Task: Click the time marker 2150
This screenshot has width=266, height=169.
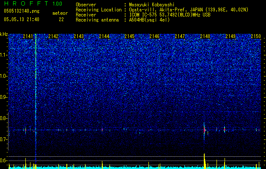Action: (256, 36)
